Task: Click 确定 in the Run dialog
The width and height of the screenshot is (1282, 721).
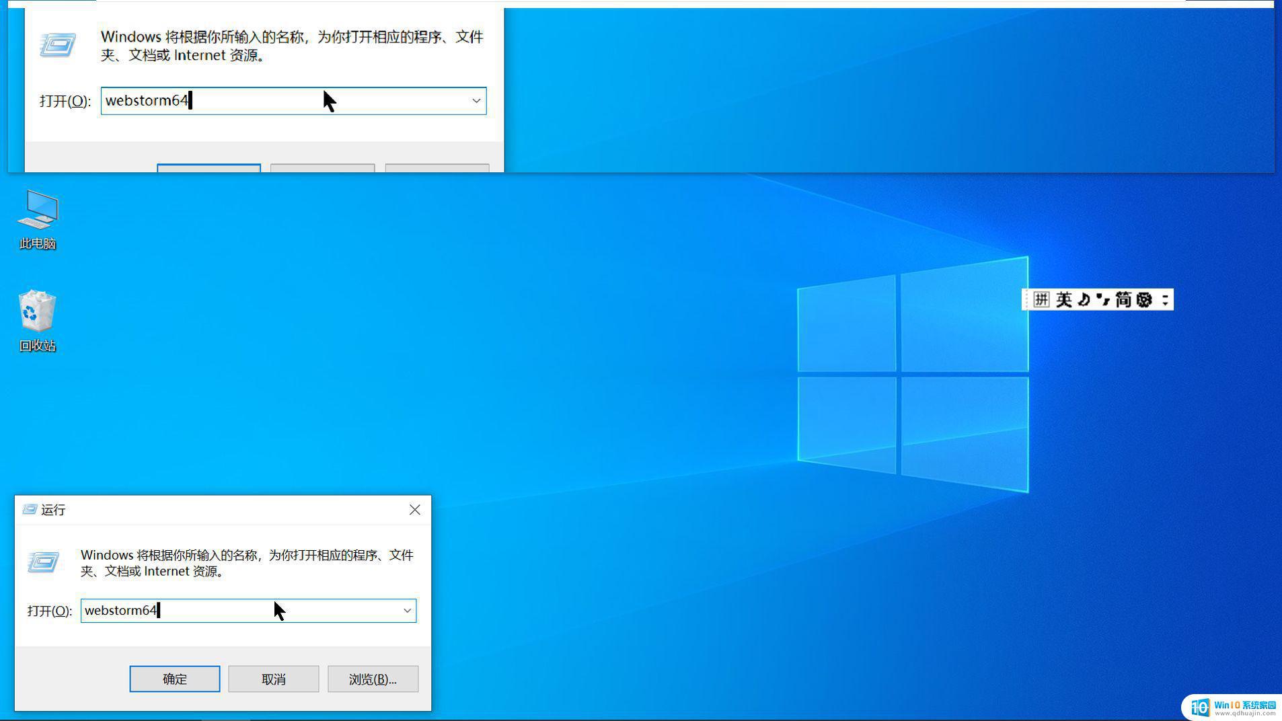Action: point(175,679)
